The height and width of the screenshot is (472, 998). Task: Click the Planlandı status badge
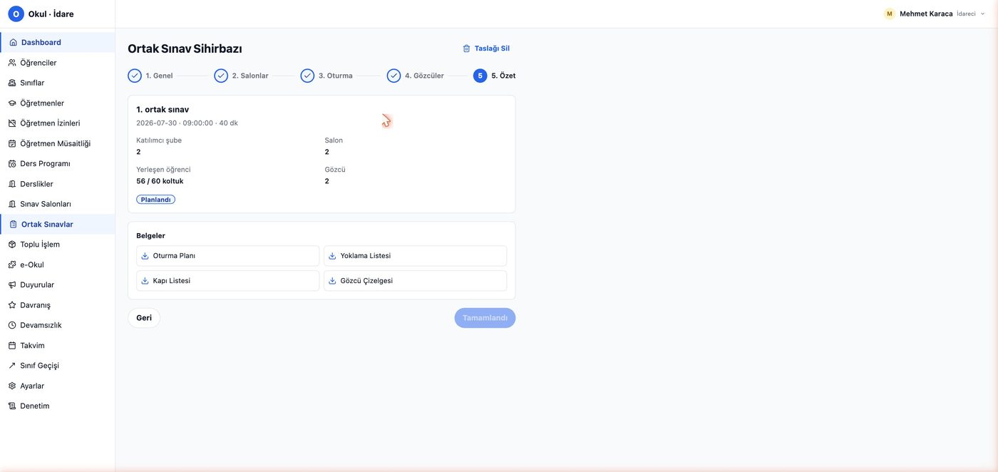pyautogui.click(x=155, y=200)
